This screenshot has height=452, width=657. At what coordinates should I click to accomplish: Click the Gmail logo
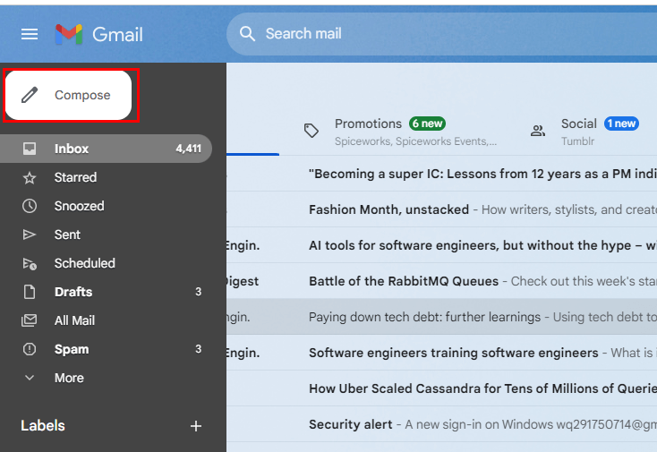(99, 34)
